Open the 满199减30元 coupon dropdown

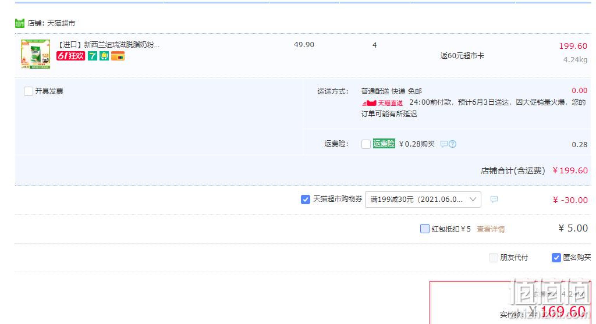(x=423, y=200)
